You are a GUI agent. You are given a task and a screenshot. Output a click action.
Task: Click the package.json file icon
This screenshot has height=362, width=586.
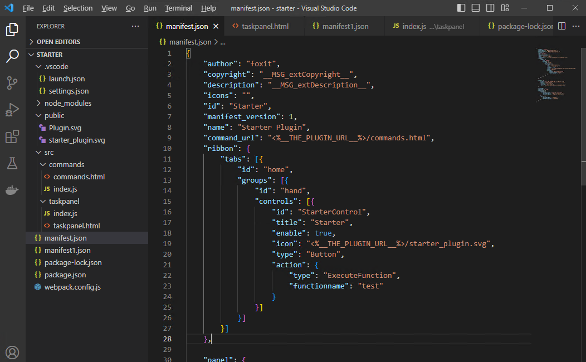(38, 275)
